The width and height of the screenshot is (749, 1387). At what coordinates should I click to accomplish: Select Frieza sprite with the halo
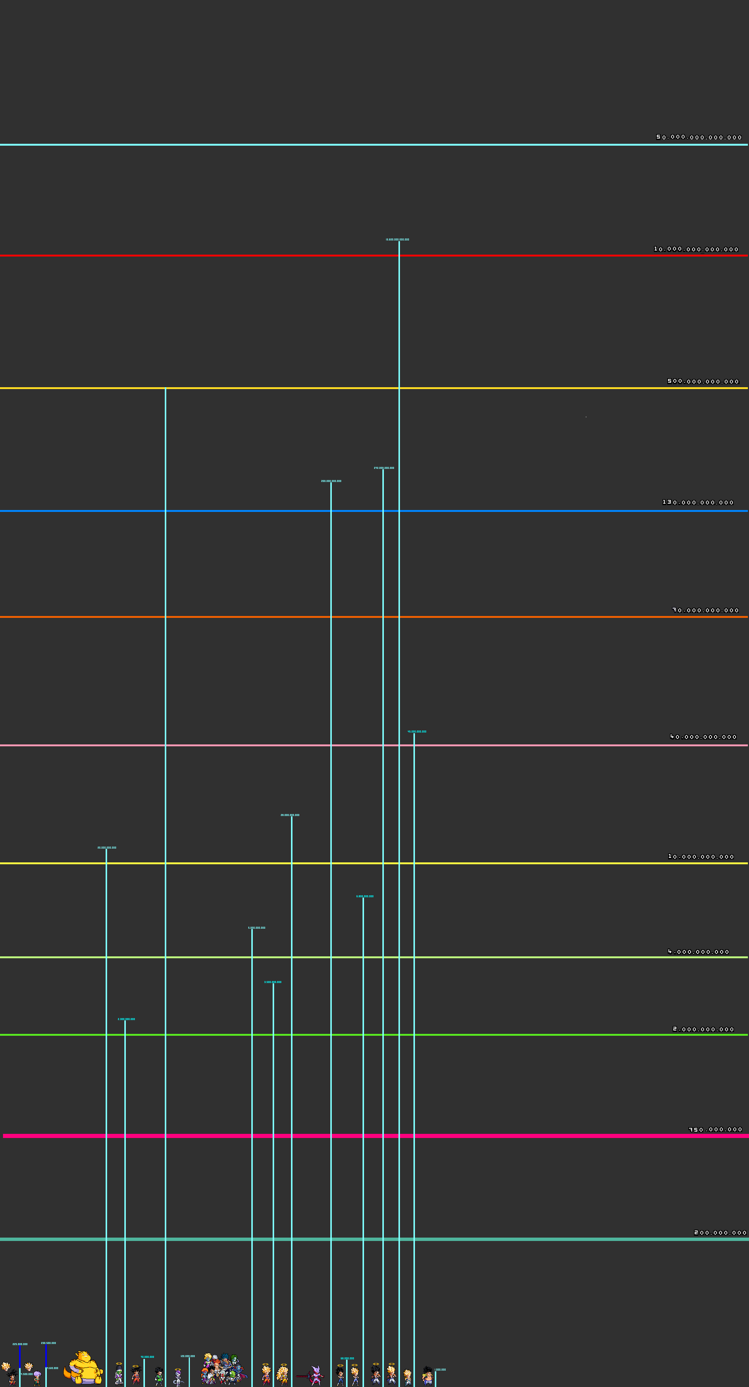[178, 1378]
